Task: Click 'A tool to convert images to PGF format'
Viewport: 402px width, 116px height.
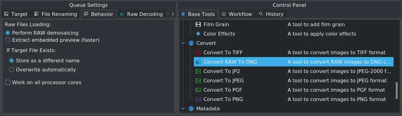Action: pos(336,90)
